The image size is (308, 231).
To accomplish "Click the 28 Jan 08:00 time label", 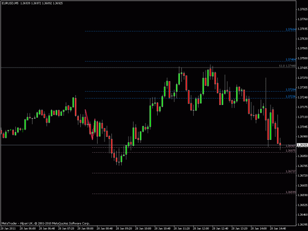I will click(x=85, y=229).
